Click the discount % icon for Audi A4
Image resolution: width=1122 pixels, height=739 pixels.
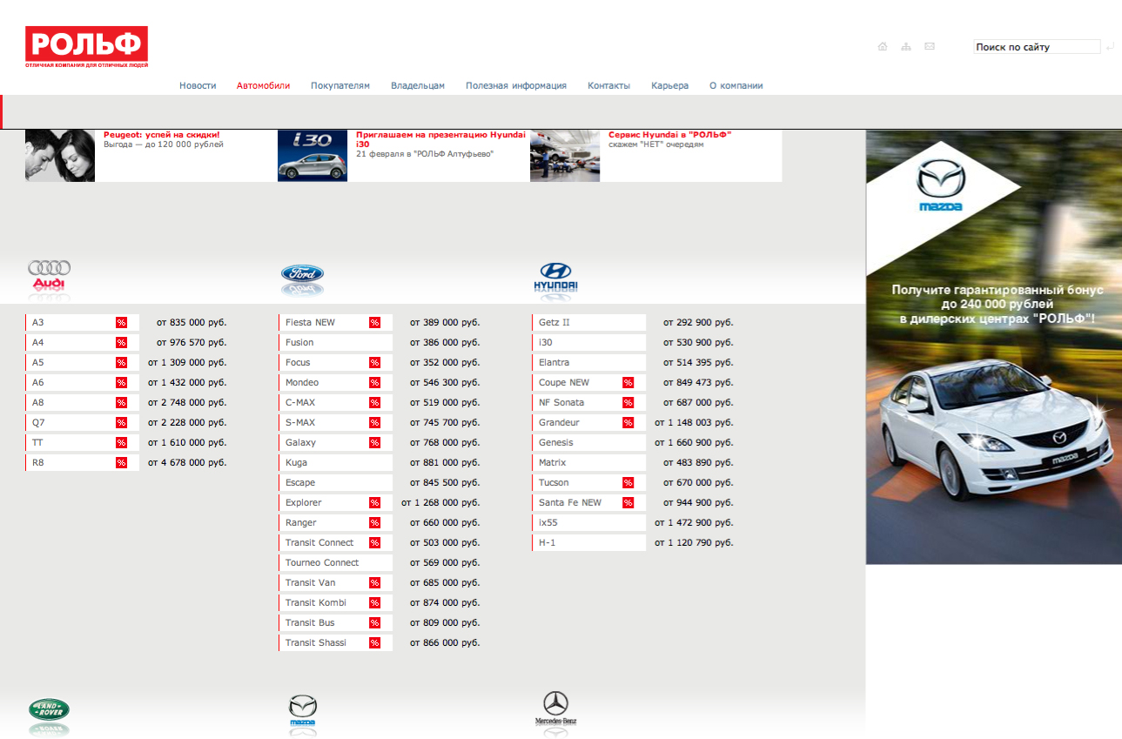click(x=121, y=343)
